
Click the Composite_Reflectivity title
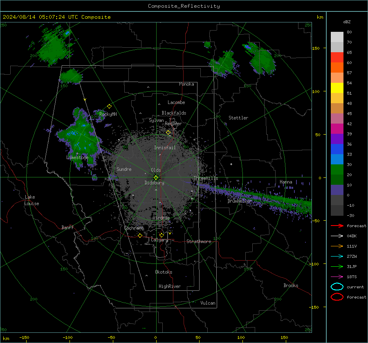(x=184, y=6)
